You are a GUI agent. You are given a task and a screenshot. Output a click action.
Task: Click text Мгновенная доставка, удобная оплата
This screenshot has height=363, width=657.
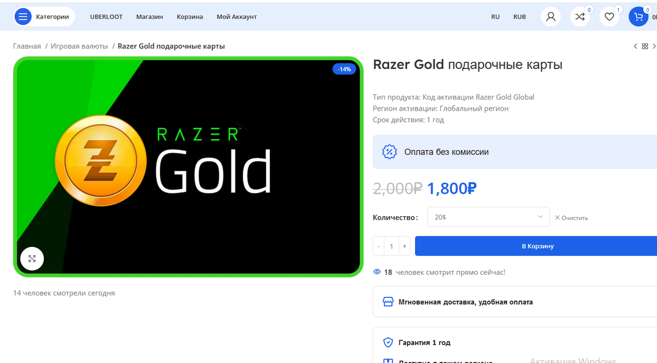pyautogui.click(x=465, y=302)
